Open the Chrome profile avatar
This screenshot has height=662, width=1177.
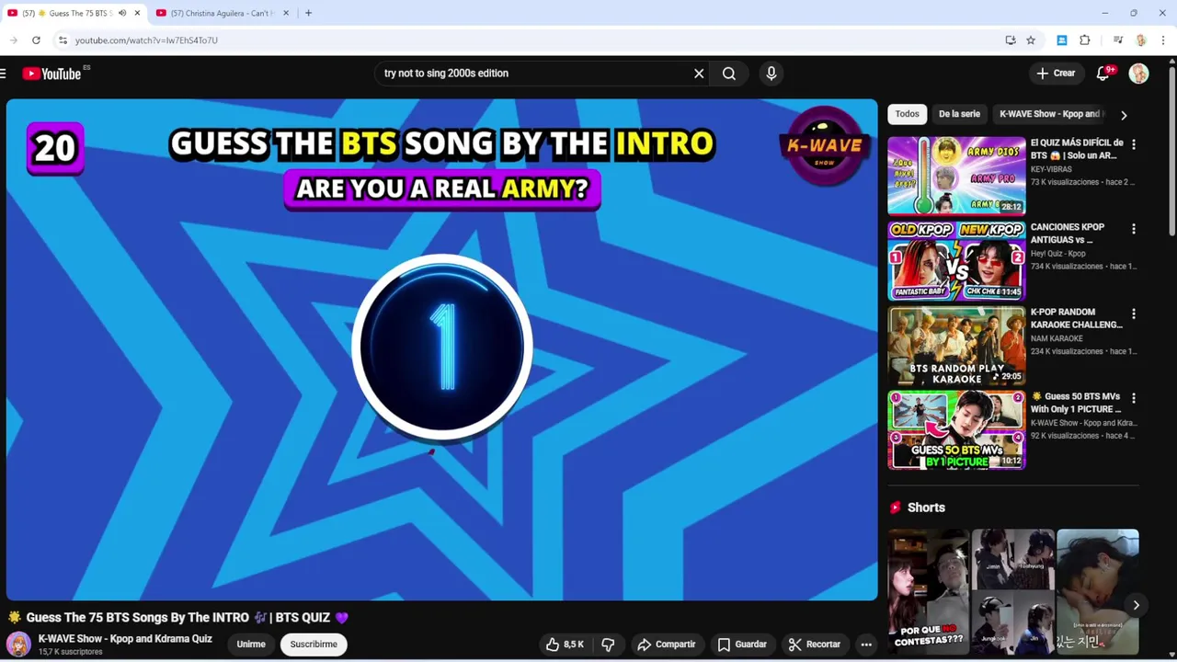point(1141,40)
